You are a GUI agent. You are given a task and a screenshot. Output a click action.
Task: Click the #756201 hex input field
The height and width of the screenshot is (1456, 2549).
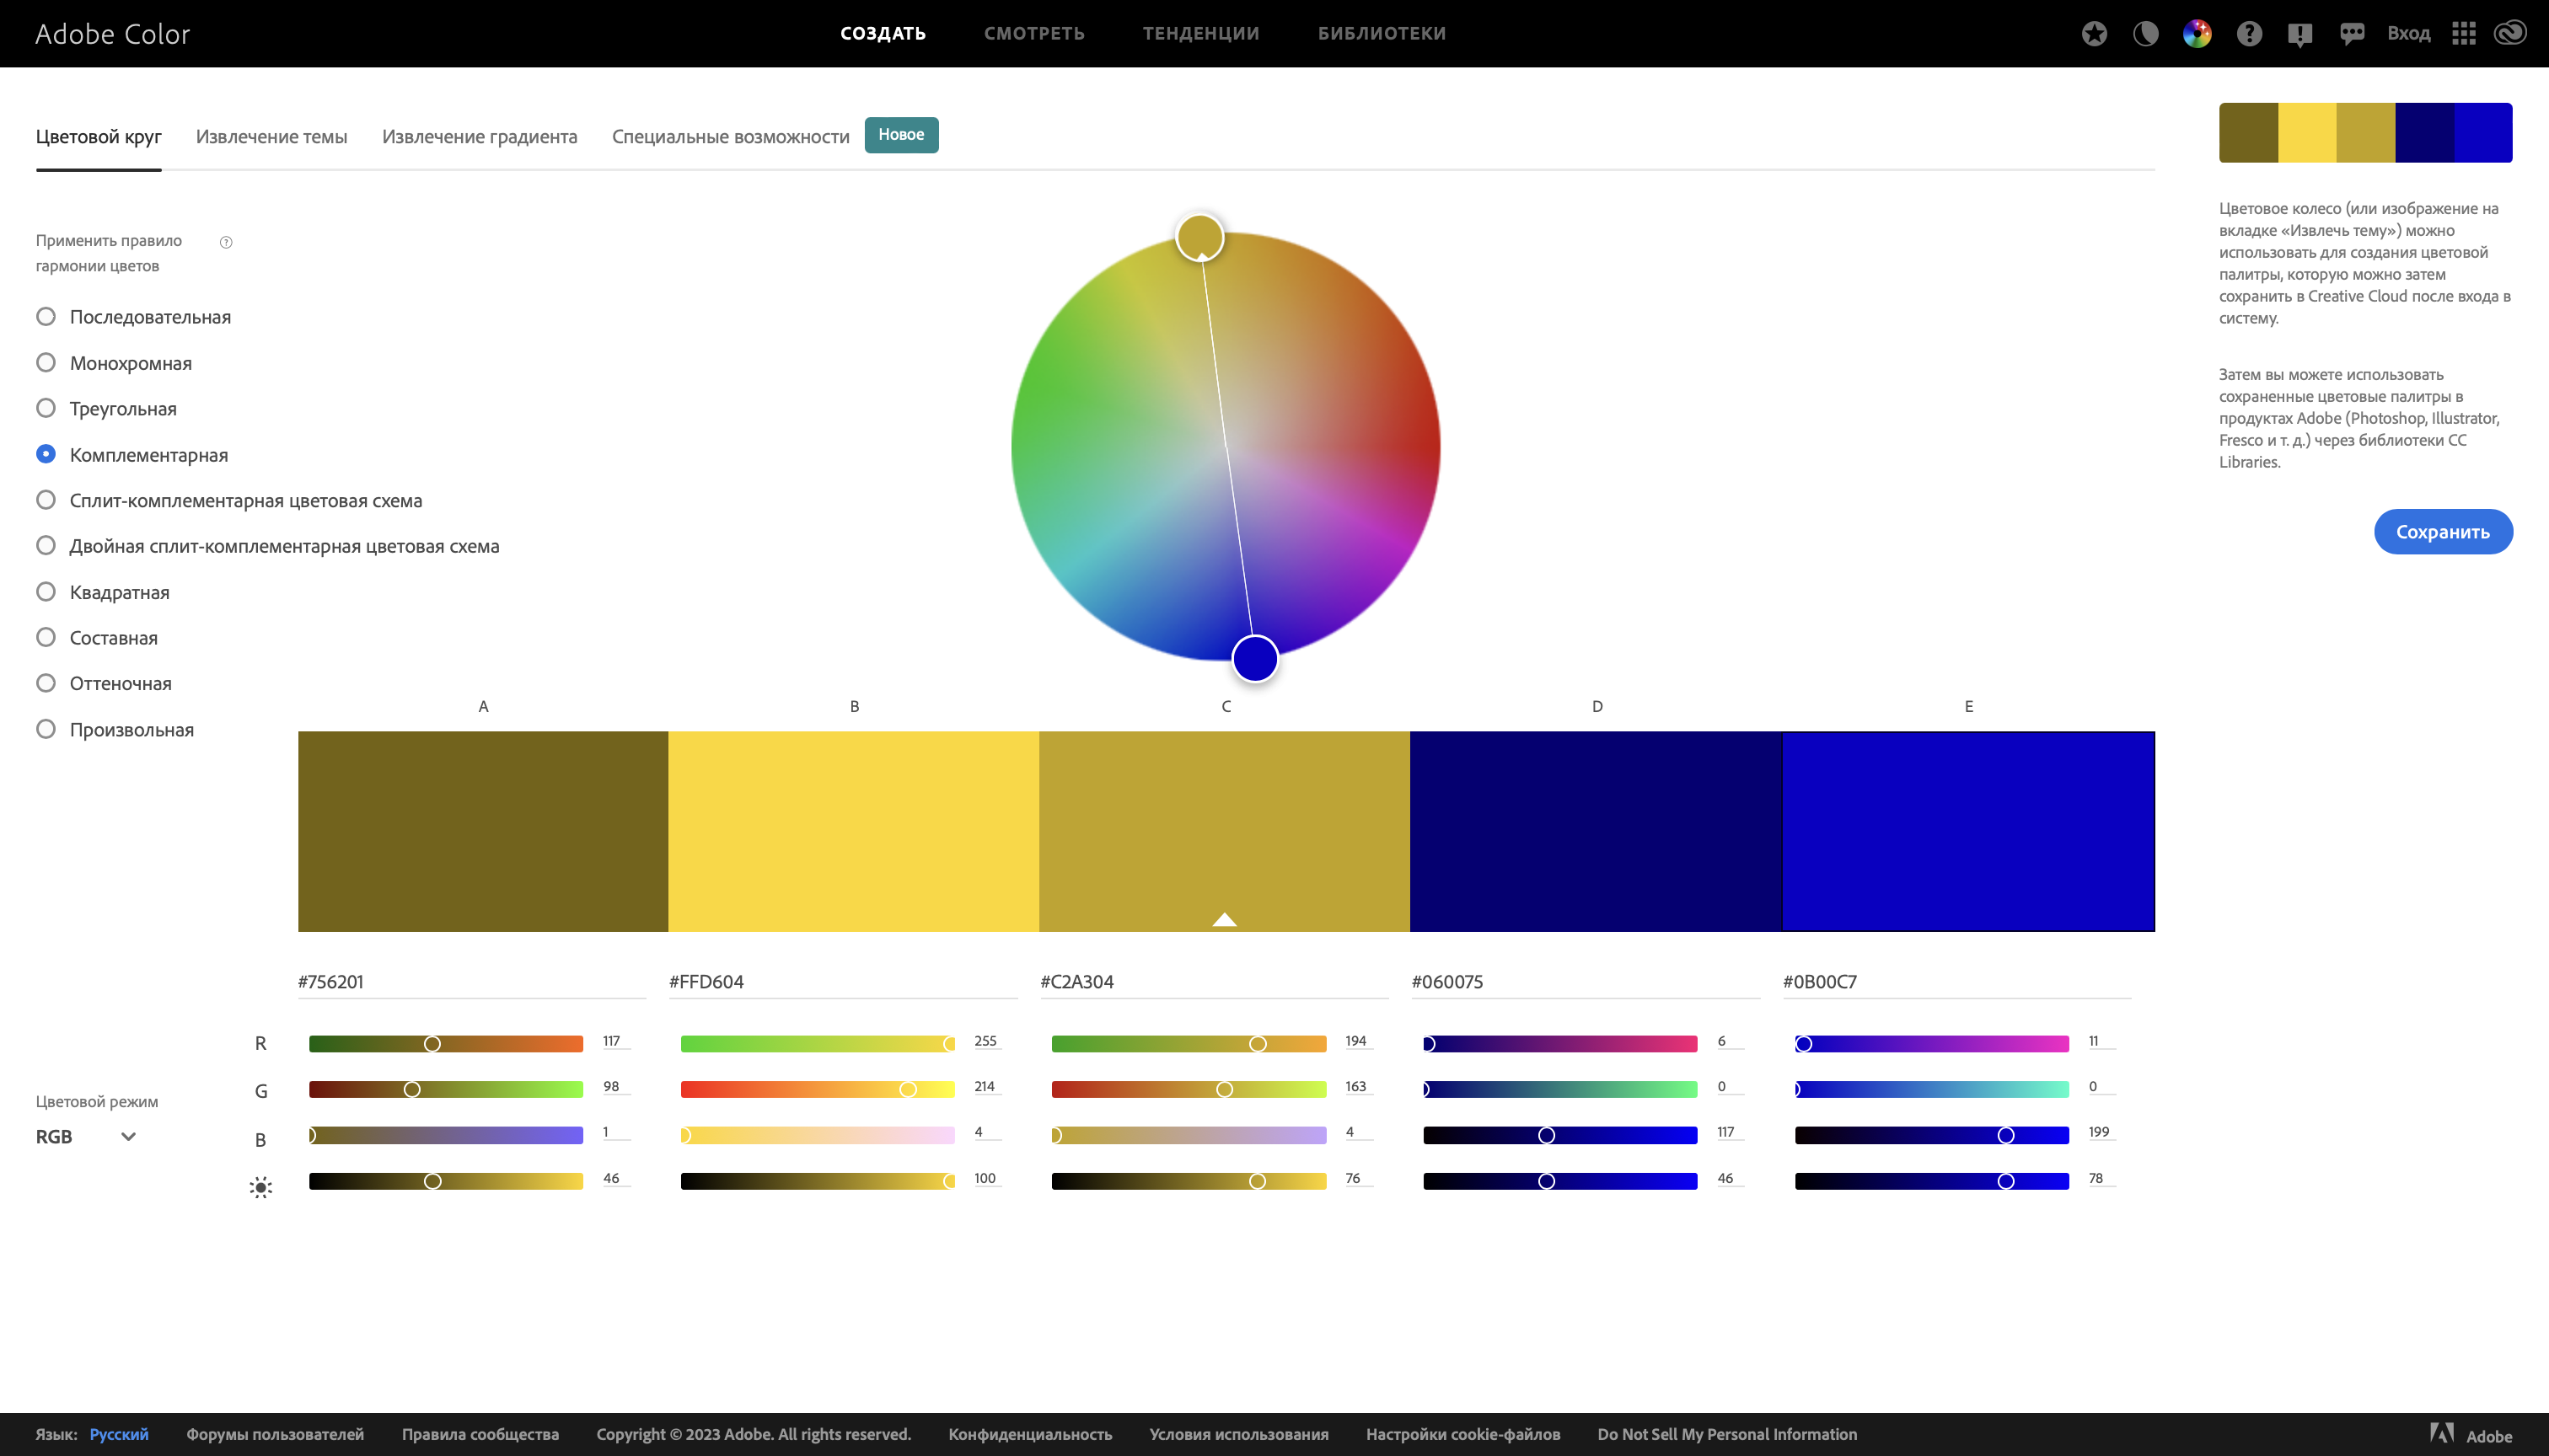click(x=471, y=982)
